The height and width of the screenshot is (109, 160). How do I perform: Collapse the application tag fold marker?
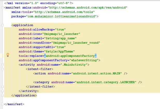(2, 25)
